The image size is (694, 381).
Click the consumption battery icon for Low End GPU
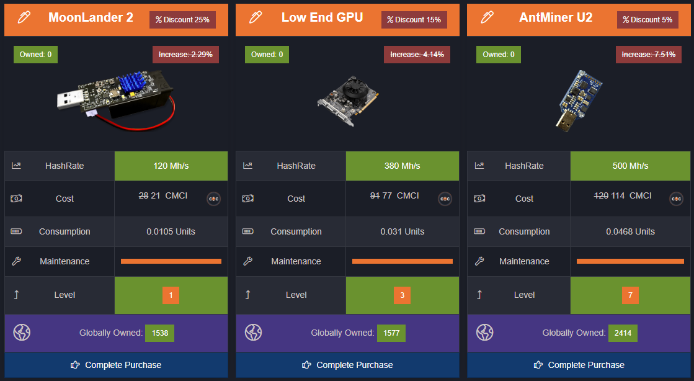coord(248,231)
